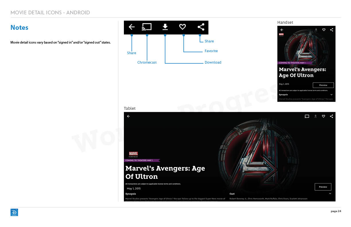Click the Handset "COMING TO THEATERS MAY 1" banner
This screenshot has height=227, width=351.
295,63
